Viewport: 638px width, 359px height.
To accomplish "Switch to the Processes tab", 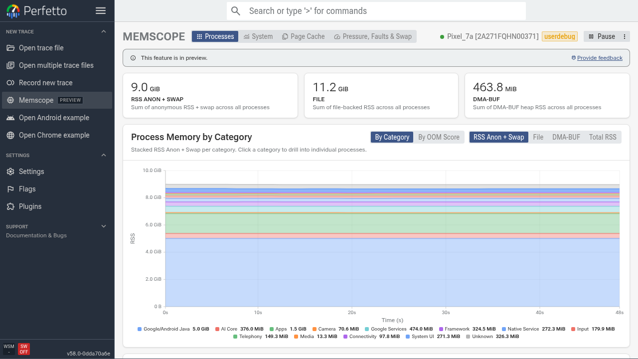I will click(215, 36).
